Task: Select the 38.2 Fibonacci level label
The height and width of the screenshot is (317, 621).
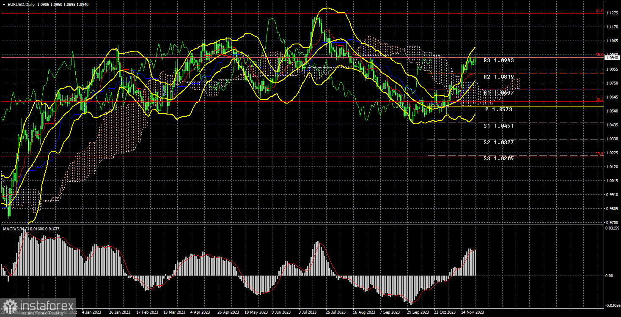Action: coord(599,99)
